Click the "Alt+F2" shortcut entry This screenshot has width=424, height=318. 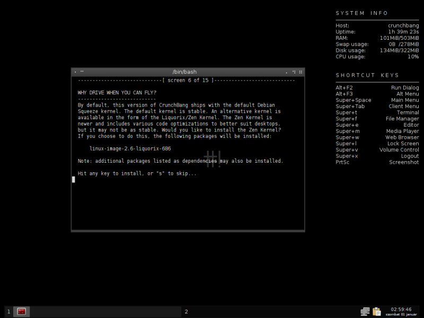tap(344, 87)
